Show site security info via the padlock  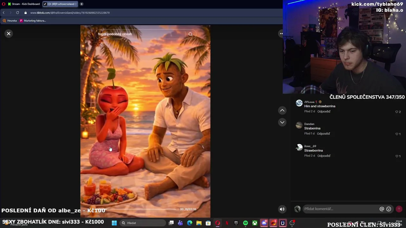click(26, 13)
